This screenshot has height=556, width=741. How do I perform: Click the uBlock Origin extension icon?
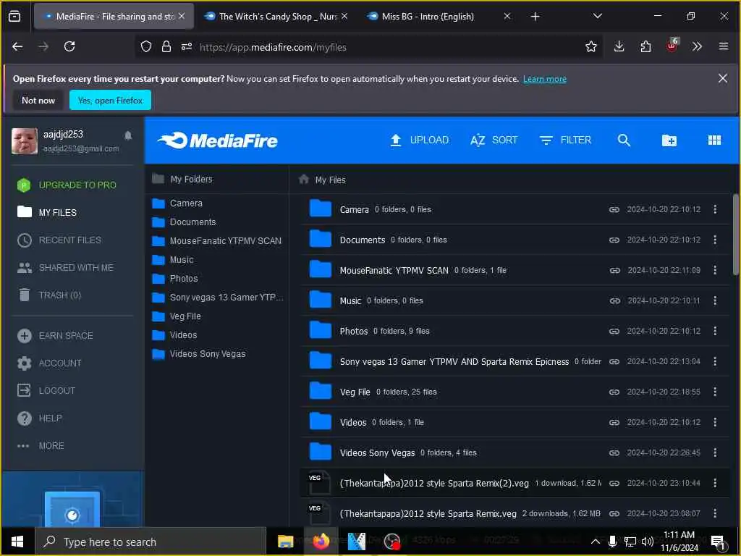click(672, 46)
